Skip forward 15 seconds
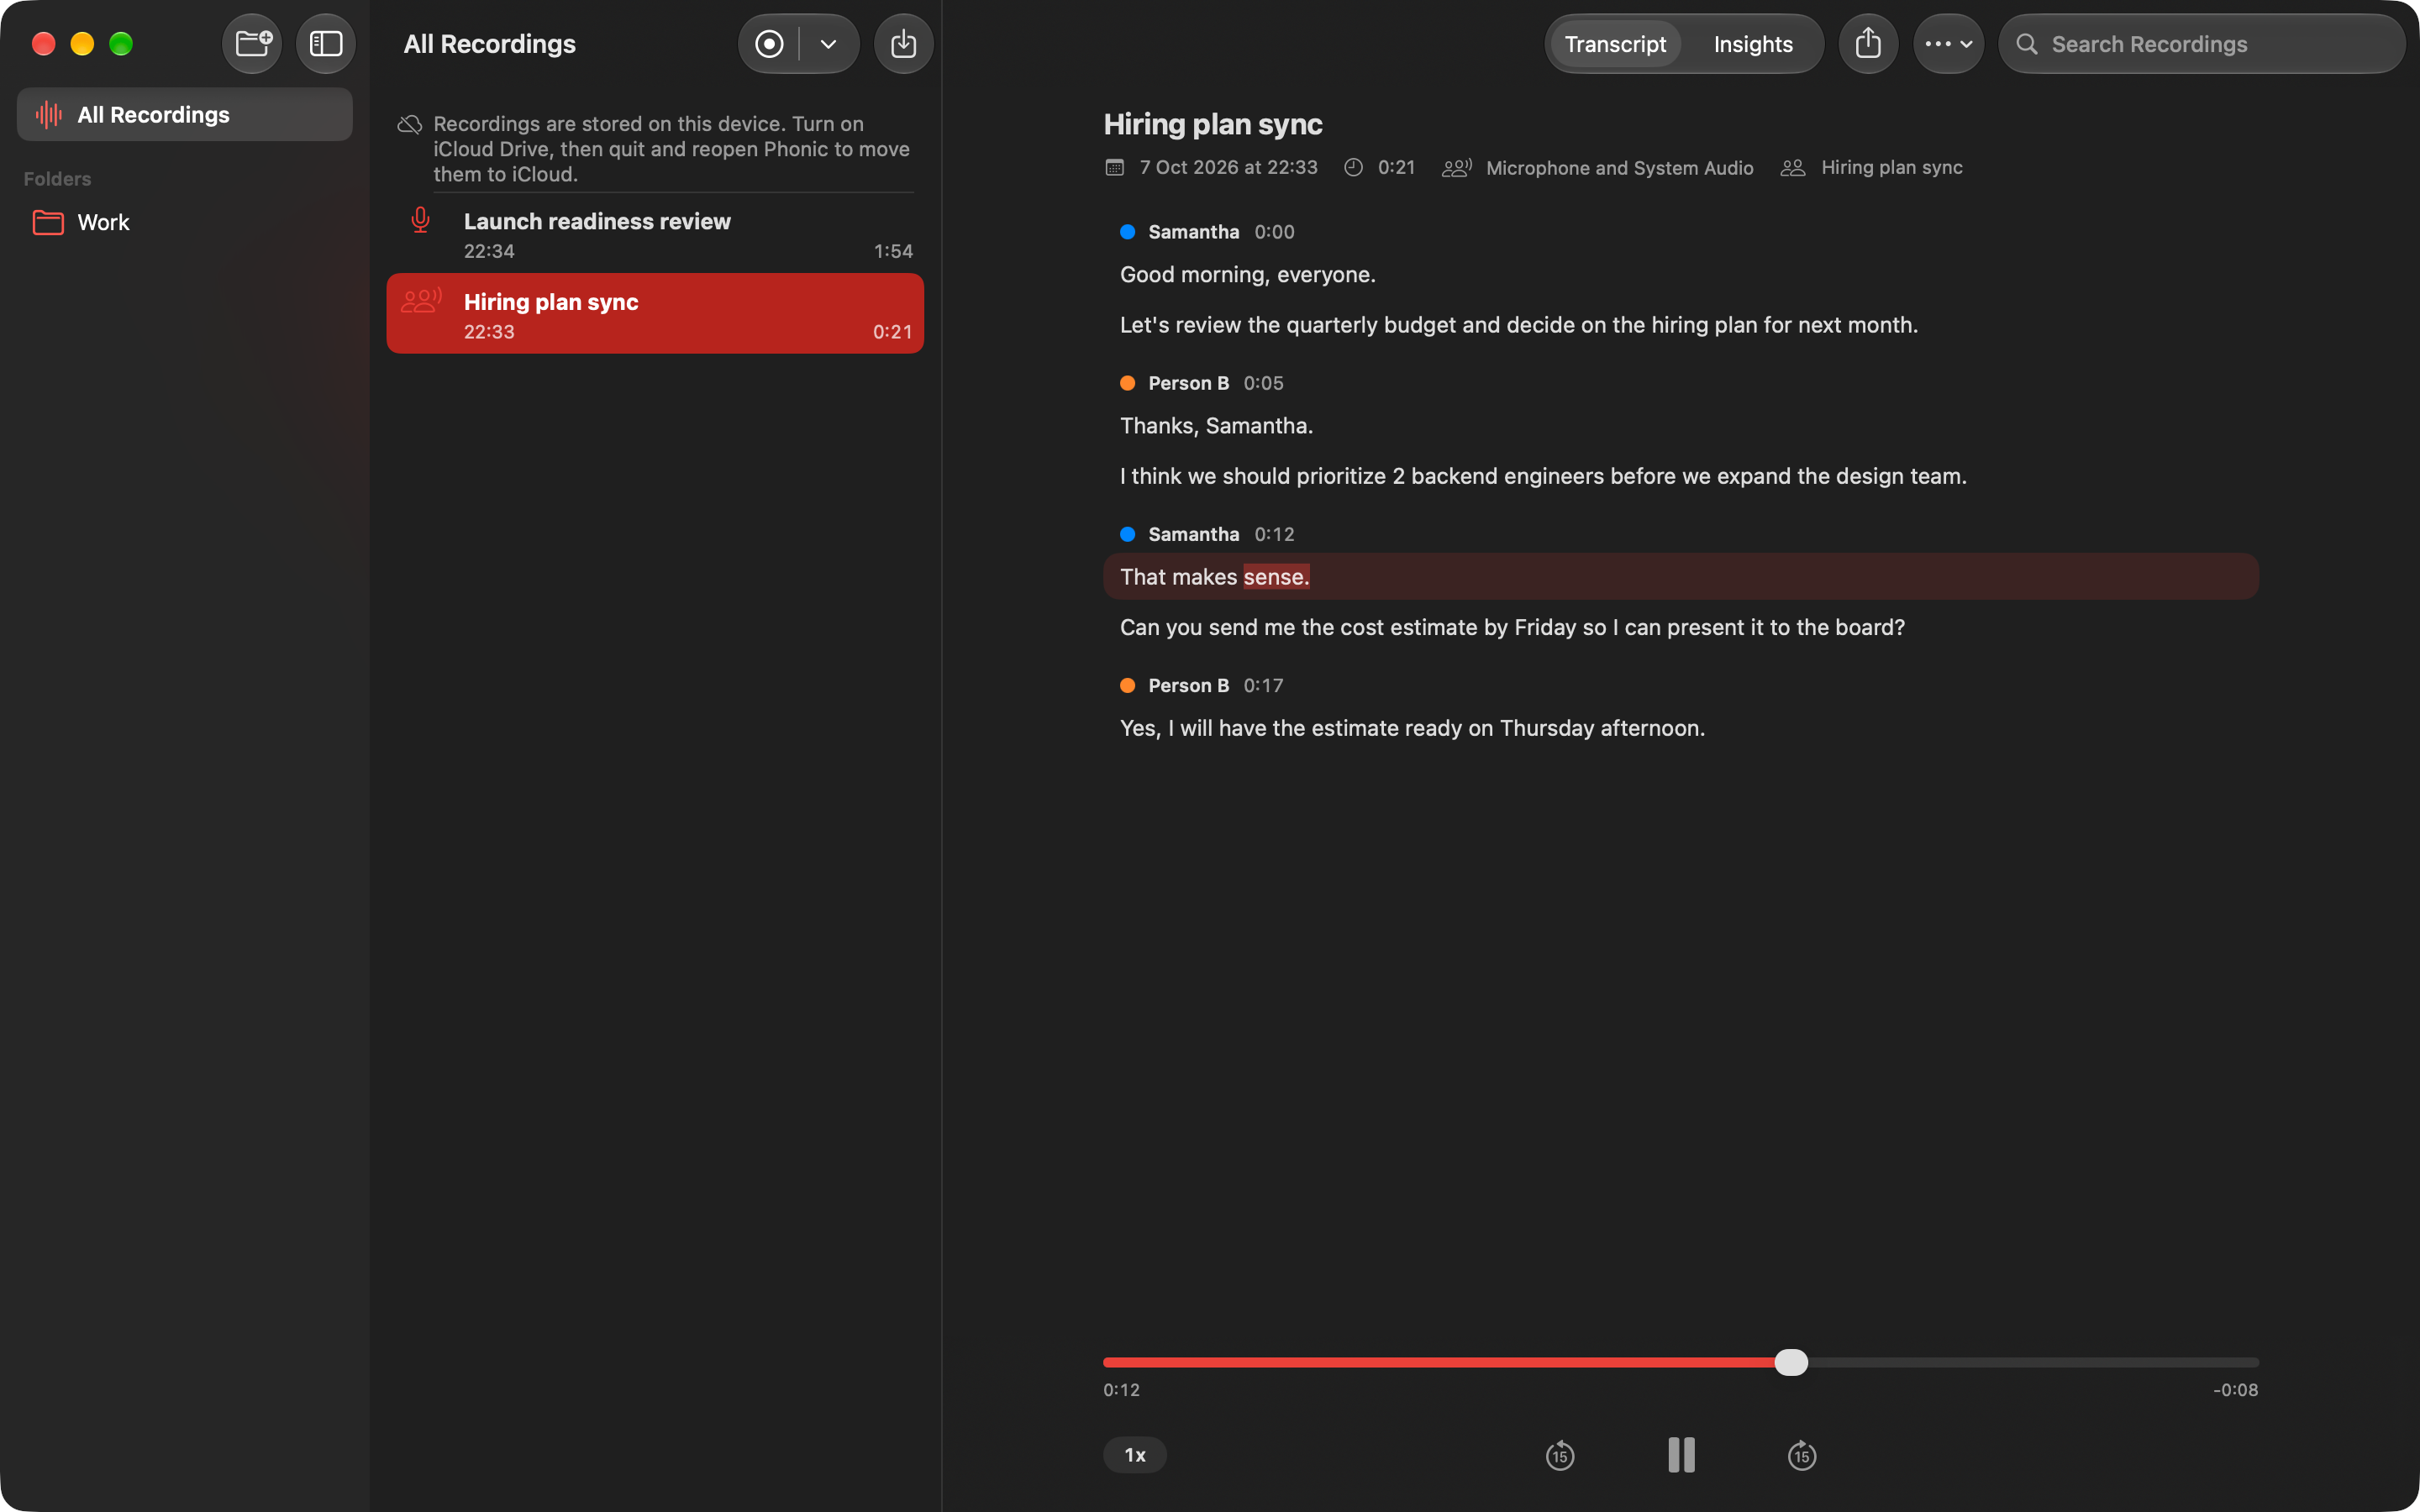This screenshot has height=1512, width=2420. [1802, 1455]
